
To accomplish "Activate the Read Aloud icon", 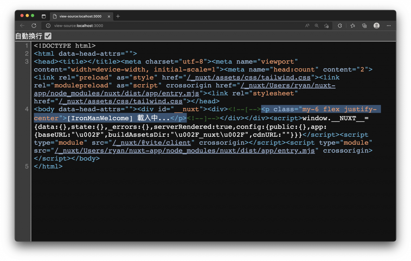I will pyautogui.click(x=307, y=26).
